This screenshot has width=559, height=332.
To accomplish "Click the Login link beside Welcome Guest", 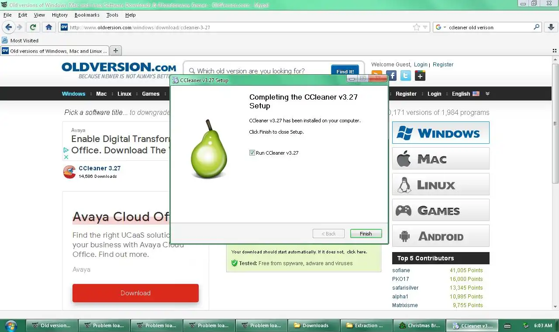I will point(421,64).
